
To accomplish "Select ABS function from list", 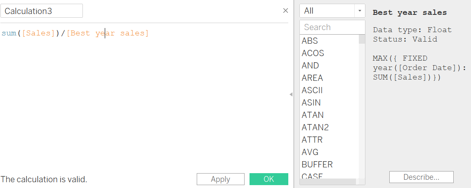I will pos(310,41).
